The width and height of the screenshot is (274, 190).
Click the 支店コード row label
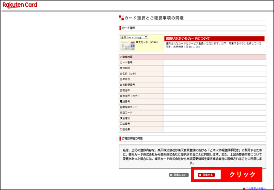(x=126, y=112)
